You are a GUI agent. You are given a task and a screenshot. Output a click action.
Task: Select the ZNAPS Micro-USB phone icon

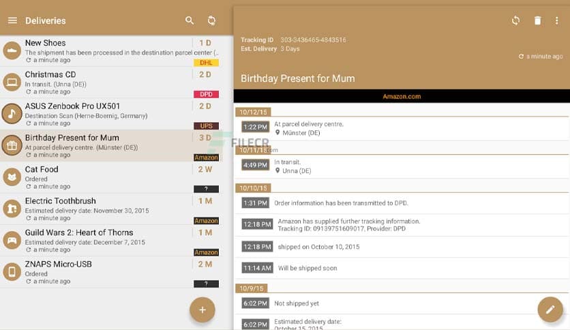tap(12, 272)
